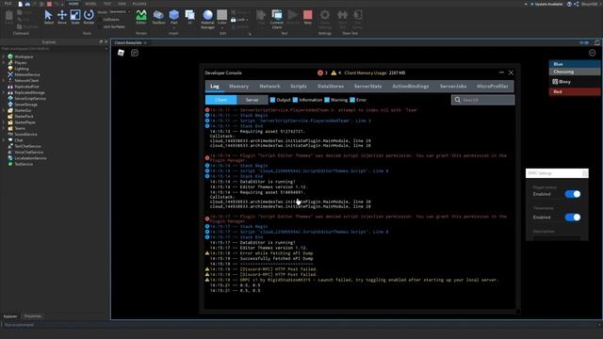Expand the Teams node
The image size is (603, 339).
(x=4, y=128)
